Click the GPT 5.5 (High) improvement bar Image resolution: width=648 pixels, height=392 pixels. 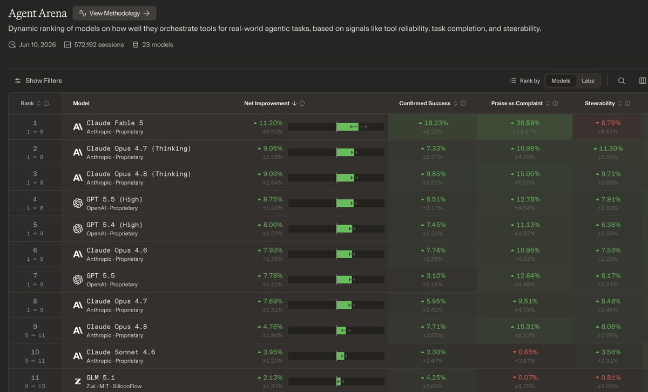tap(336, 203)
